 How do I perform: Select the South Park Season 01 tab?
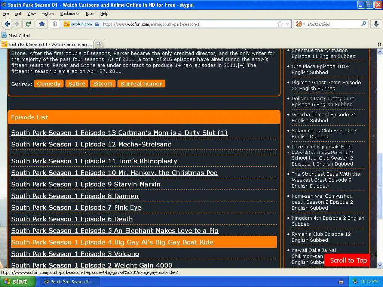[x=47, y=44]
